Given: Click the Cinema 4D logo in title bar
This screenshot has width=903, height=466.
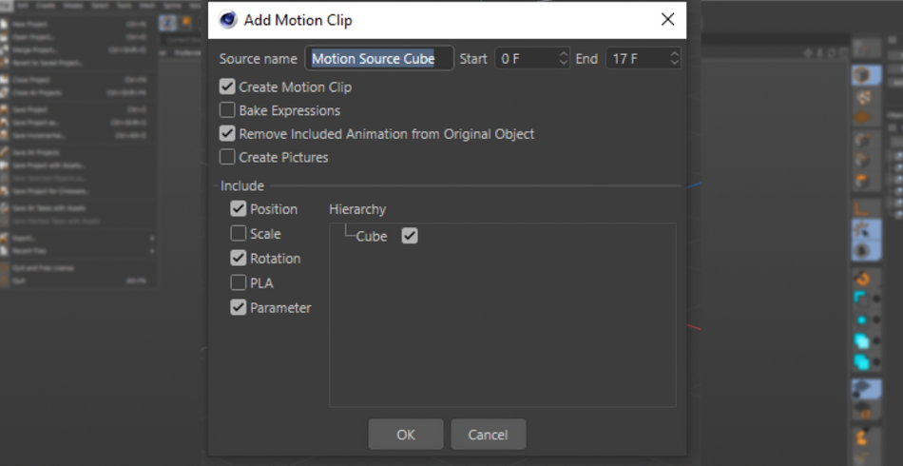Looking at the screenshot, I should [228, 20].
